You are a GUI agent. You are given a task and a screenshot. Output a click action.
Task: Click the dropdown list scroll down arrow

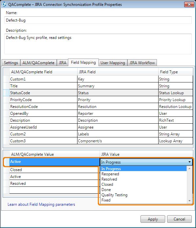pos(189,201)
